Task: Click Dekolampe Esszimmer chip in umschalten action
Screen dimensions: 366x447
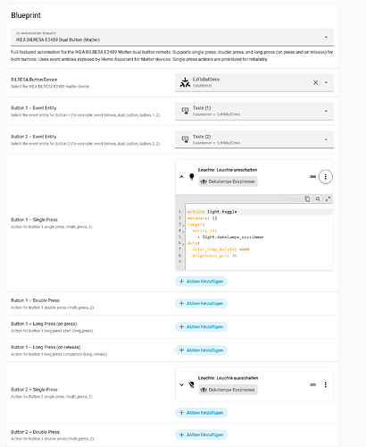Action: [228, 181]
